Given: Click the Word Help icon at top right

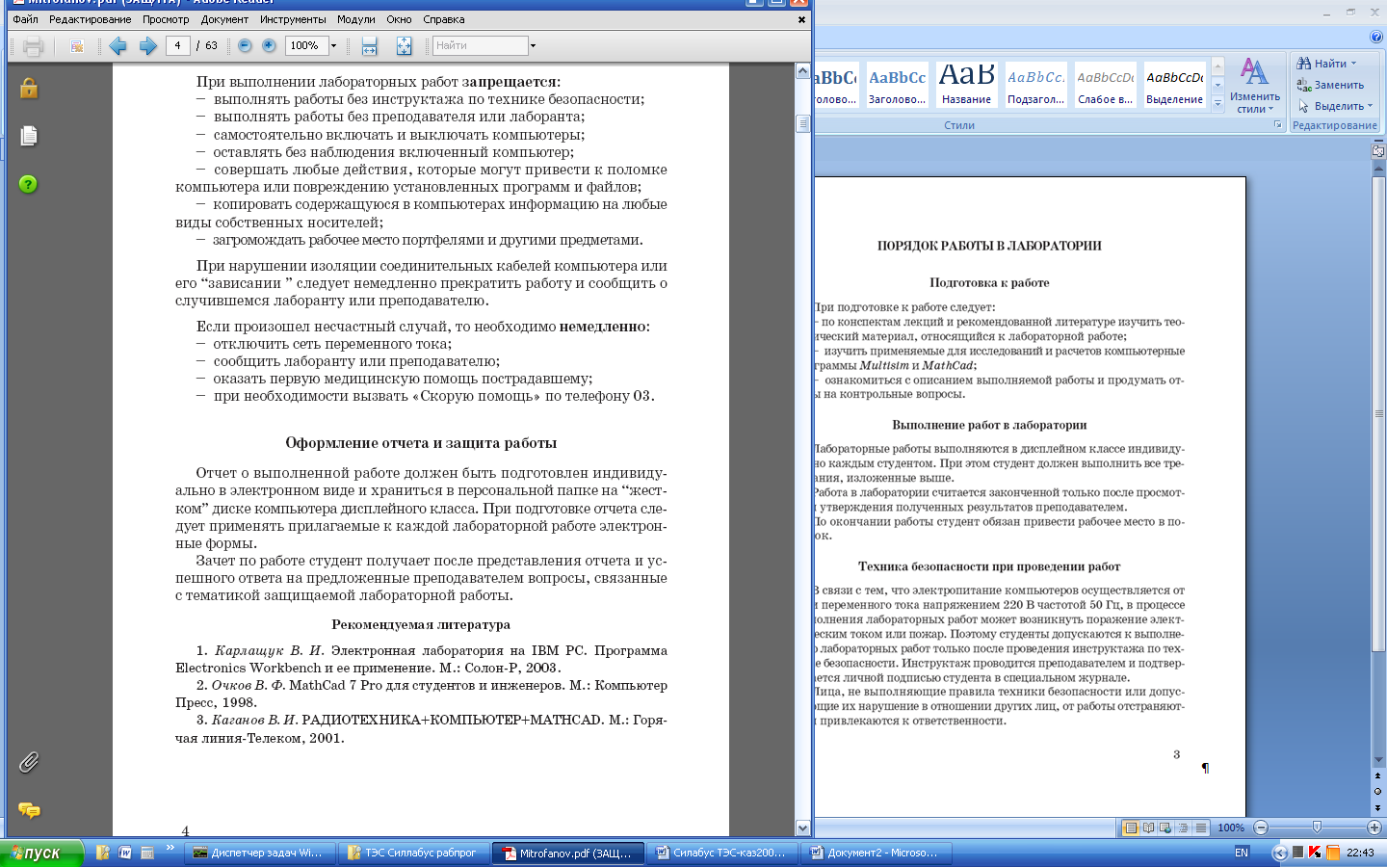Looking at the screenshot, I should (x=1376, y=37).
